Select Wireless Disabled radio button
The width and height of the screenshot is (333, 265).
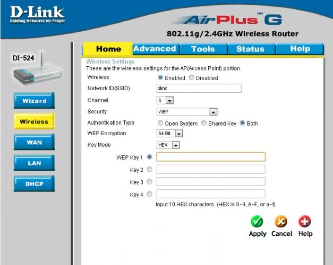click(x=191, y=77)
